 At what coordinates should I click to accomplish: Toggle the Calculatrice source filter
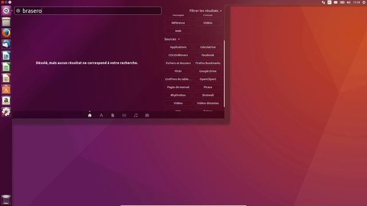pyautogui.click(x=208, y=47)
